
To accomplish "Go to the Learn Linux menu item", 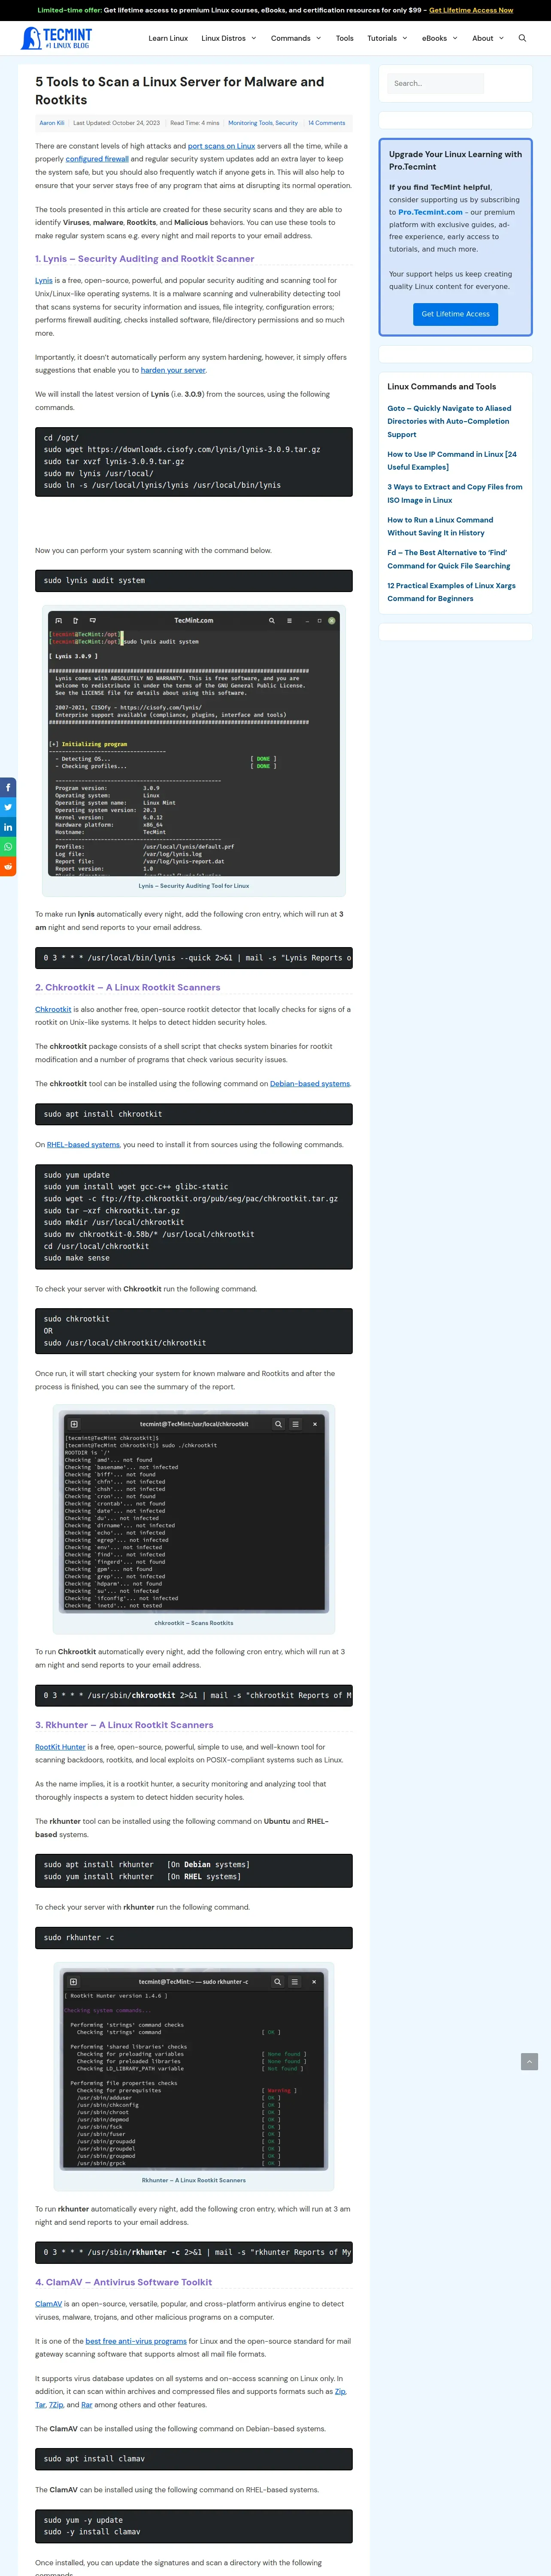I will [x=168, y=38].
